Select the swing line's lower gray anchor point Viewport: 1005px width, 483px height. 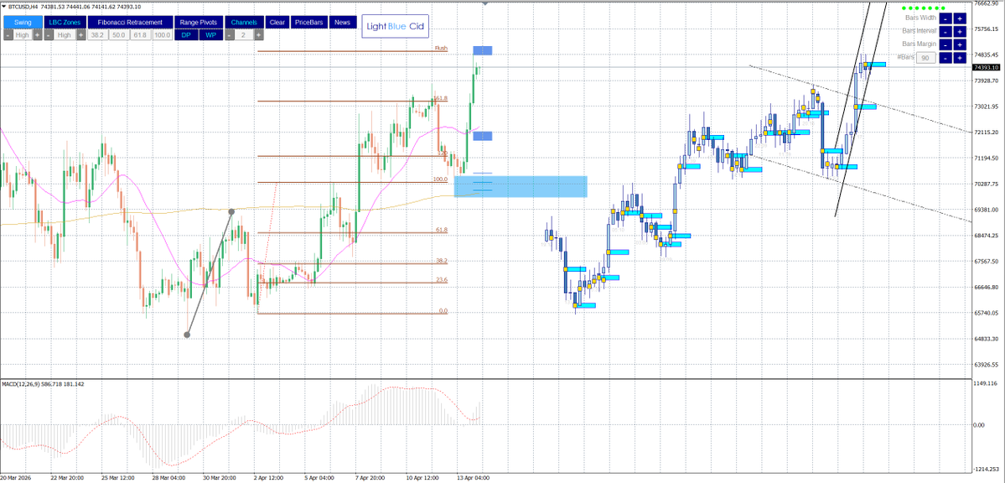coord(187,335)
